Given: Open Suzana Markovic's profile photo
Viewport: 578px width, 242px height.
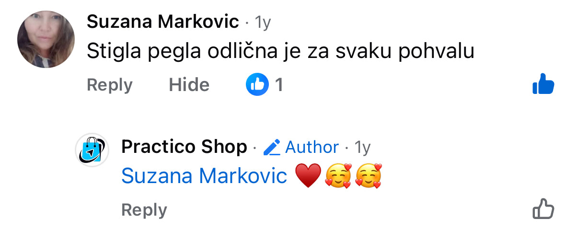Looking at the screenshot, I should pyautogui.click(x=46, y=39).
